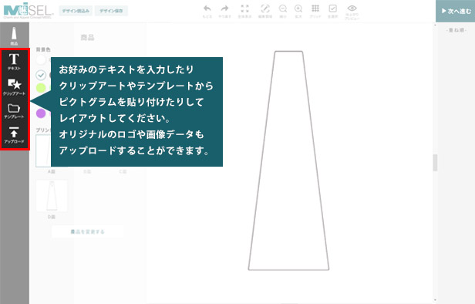This screenshot has height=304, width=475.
Task: Click the デザイン保存 save design button
Action: pyautogui.click(x=111, y=11)
